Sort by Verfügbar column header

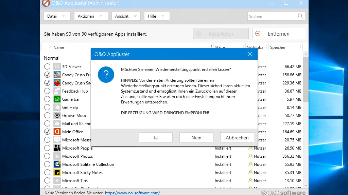[257, 47]
